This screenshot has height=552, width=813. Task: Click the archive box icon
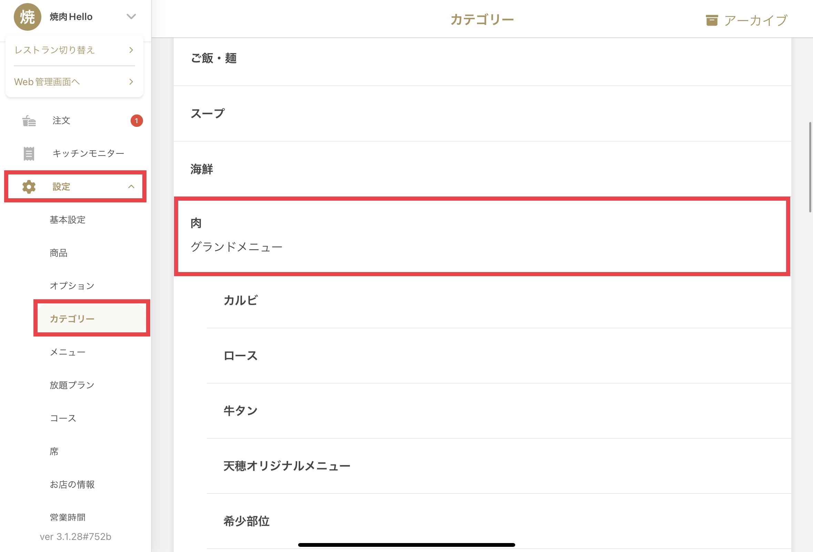point(712,20)
